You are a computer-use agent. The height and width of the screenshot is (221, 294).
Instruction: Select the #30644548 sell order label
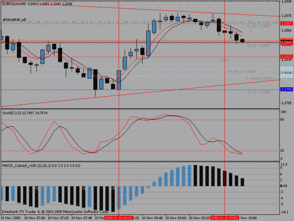pos(15,20)
